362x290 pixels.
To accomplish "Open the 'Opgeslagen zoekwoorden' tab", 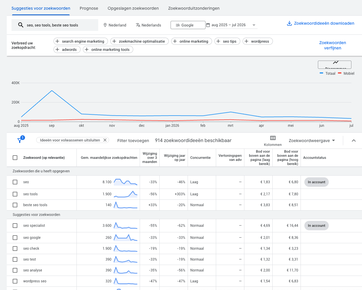I will click(133, 8).
